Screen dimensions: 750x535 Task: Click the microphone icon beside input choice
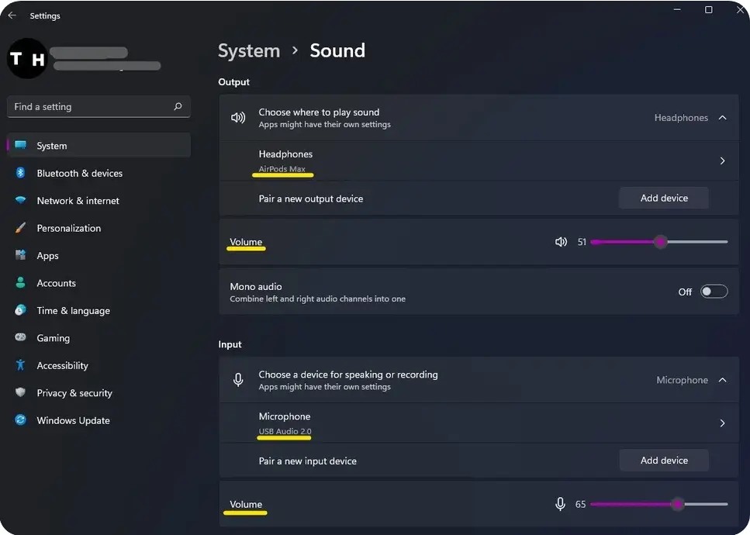tap(238, 380)
